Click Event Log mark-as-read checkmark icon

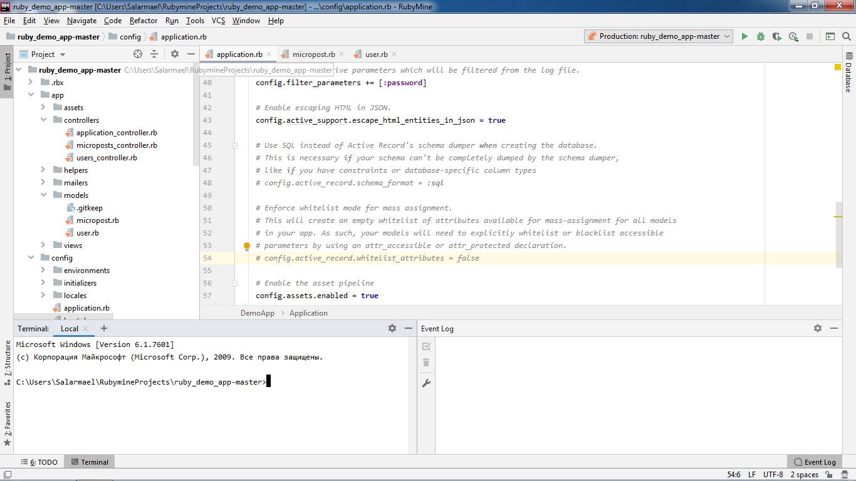(426, 346)
